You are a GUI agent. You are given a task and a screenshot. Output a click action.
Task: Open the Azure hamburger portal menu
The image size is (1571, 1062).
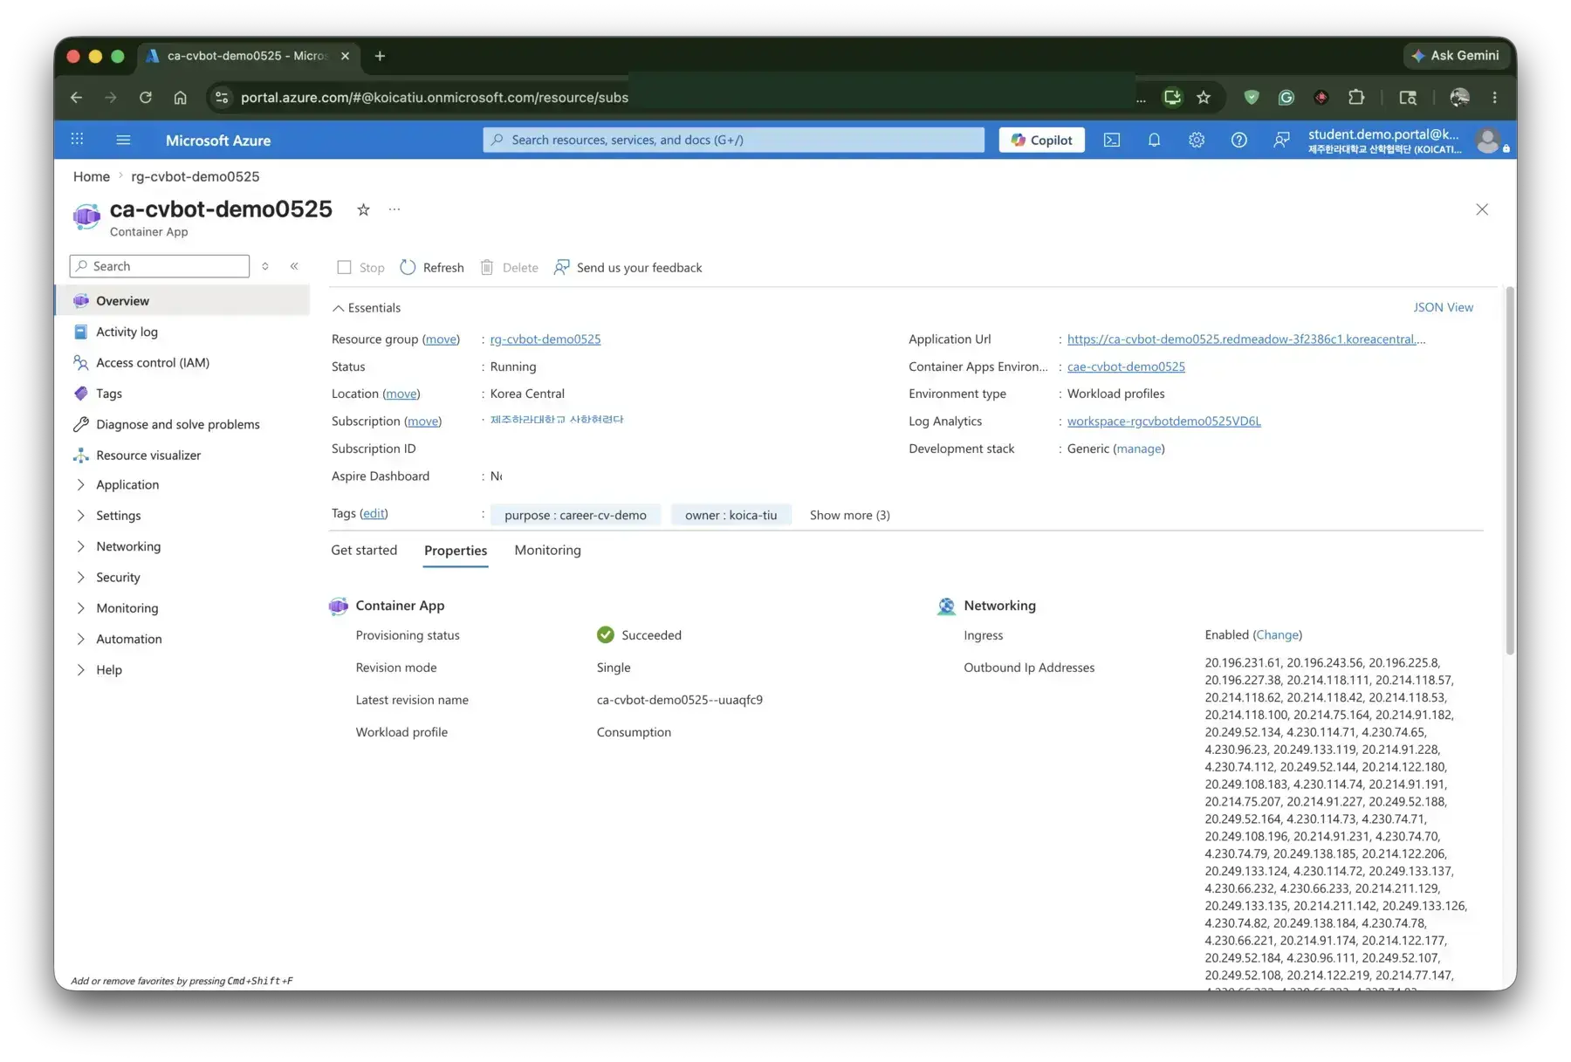tap(123, 140)
